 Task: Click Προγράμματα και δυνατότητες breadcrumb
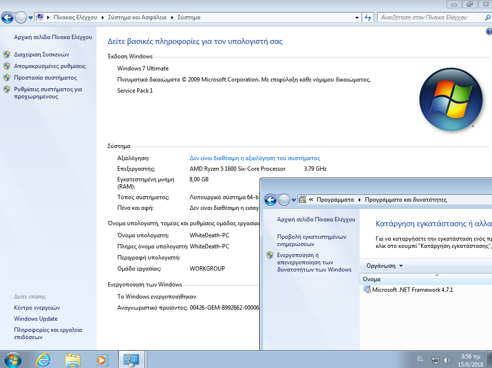406,200
